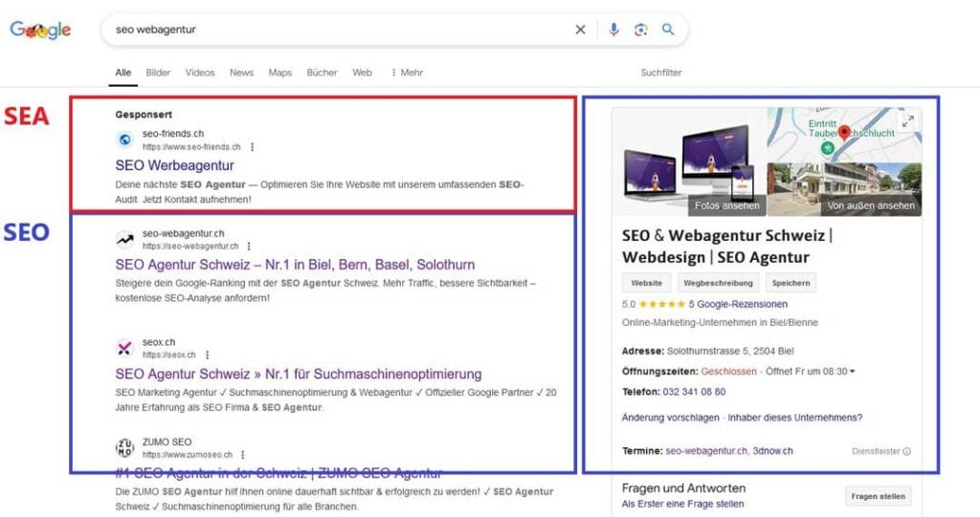
Task: Click 'Online-Marketing-Unternehmen in Biel/Bienne' text
Action: (720, 323)
